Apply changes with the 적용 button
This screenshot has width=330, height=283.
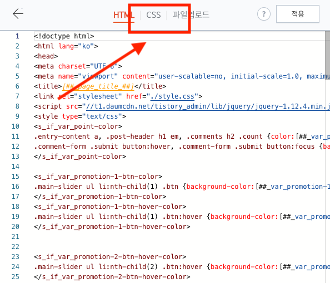tap(298, 14)
